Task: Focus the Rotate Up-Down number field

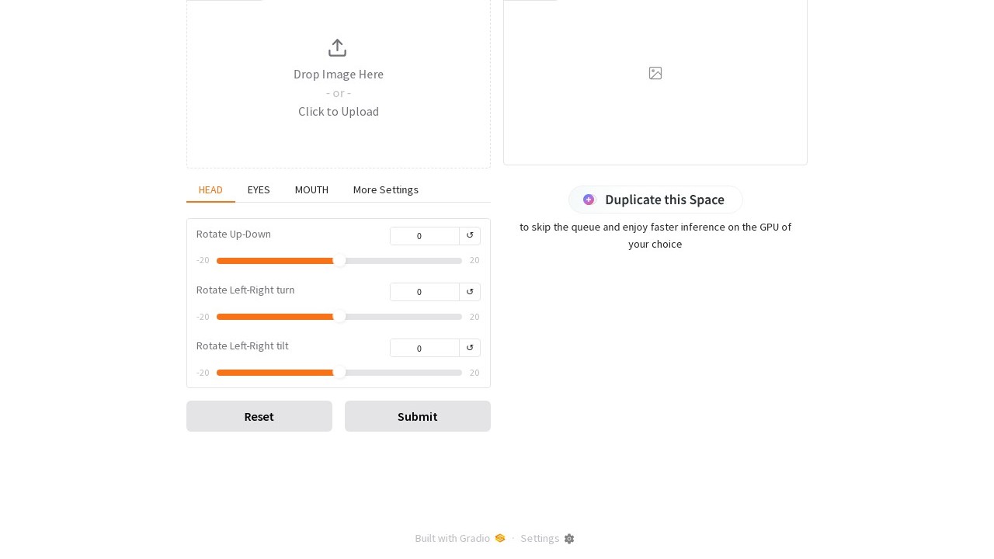Action: (x=424, y=236)
